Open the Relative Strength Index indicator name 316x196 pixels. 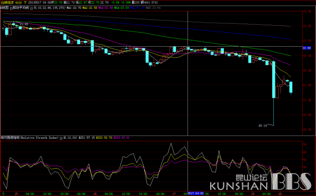(x=39, y=138)
